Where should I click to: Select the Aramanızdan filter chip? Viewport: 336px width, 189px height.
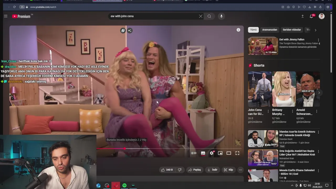[x=270, y=30]
